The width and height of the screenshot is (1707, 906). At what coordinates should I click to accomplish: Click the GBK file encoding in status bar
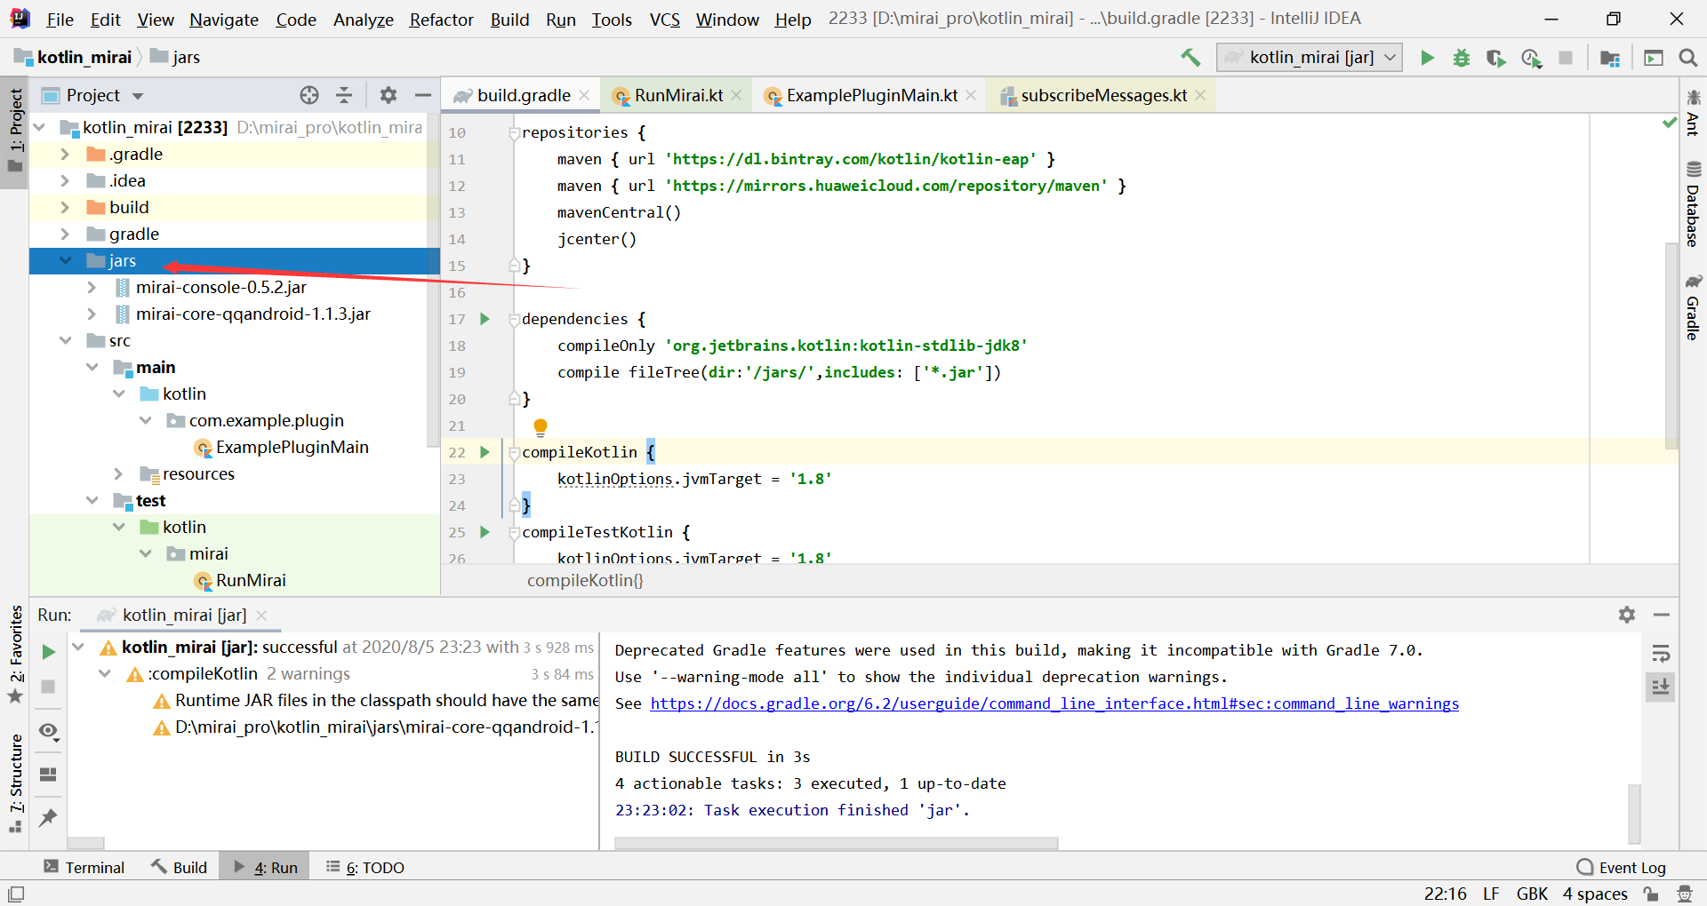1532,894
